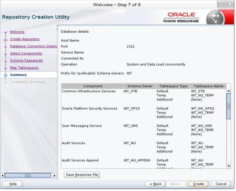Go to Map Tablespaces step

point(24,68)
